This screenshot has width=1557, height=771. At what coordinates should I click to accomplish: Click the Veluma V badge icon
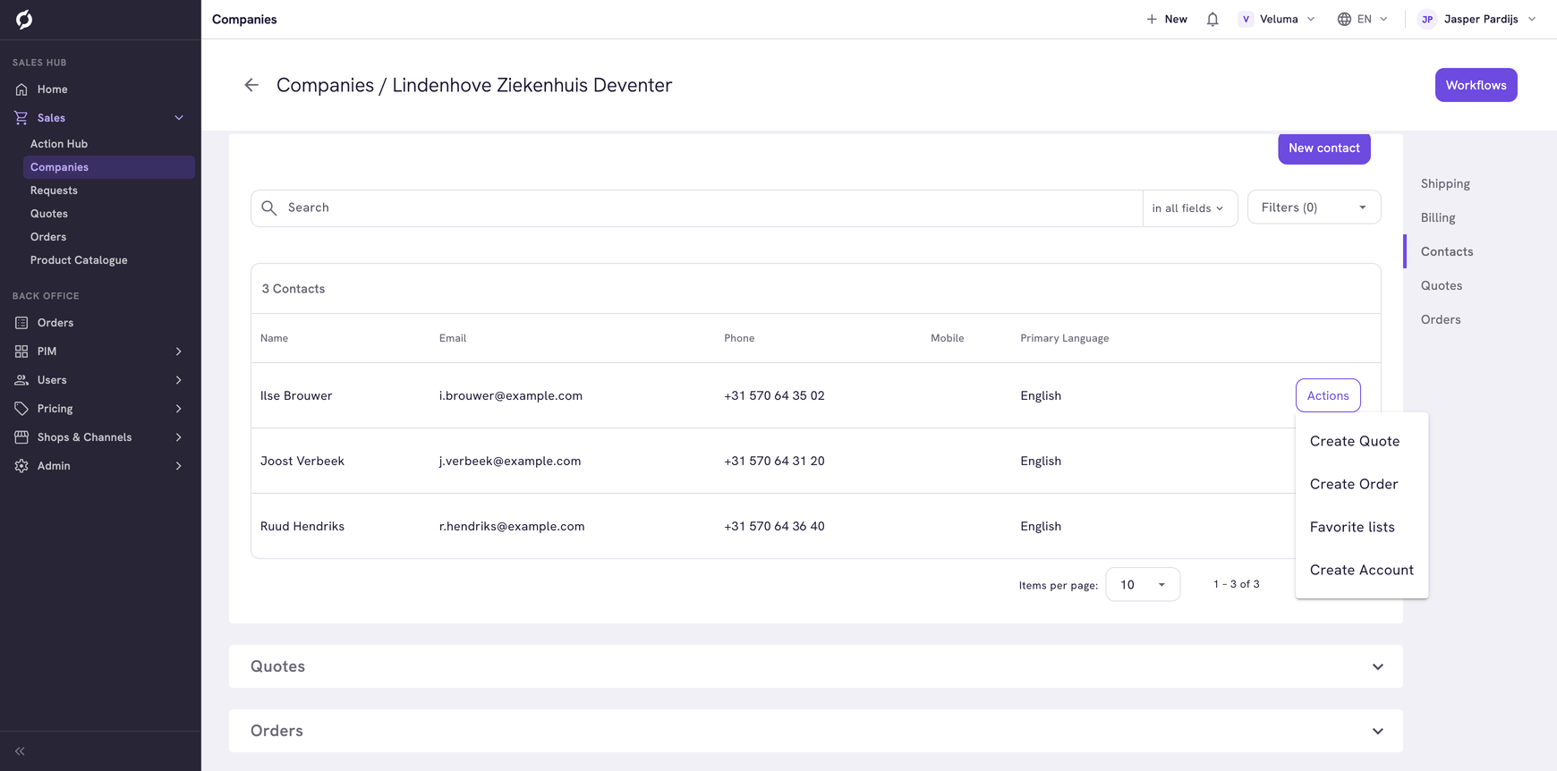pos(1246,19)
